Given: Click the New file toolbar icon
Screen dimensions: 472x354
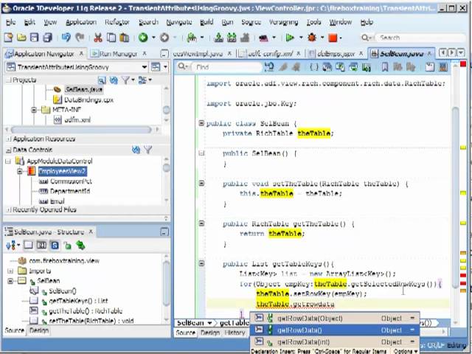Looking at the screenshot, I should 8,38.
